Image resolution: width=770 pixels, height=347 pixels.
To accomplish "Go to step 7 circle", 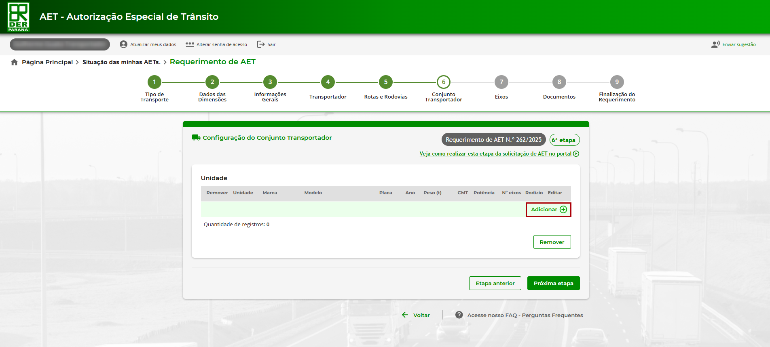I will (501, 82).
